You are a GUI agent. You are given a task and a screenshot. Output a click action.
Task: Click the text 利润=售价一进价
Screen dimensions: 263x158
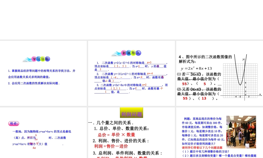(111, 146)
